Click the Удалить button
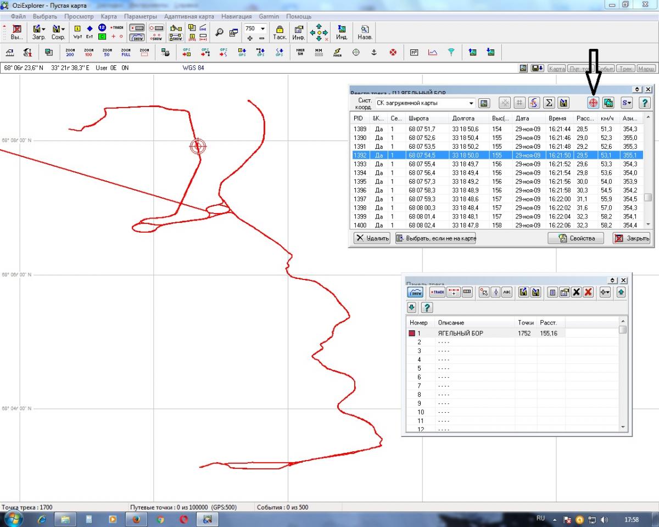Screen dimensions: 659x527 372,238
